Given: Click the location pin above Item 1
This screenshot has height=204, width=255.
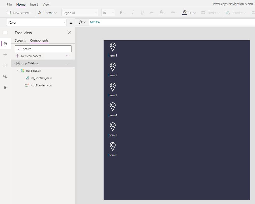Looking at the screenshot, I should coord(113,47).
